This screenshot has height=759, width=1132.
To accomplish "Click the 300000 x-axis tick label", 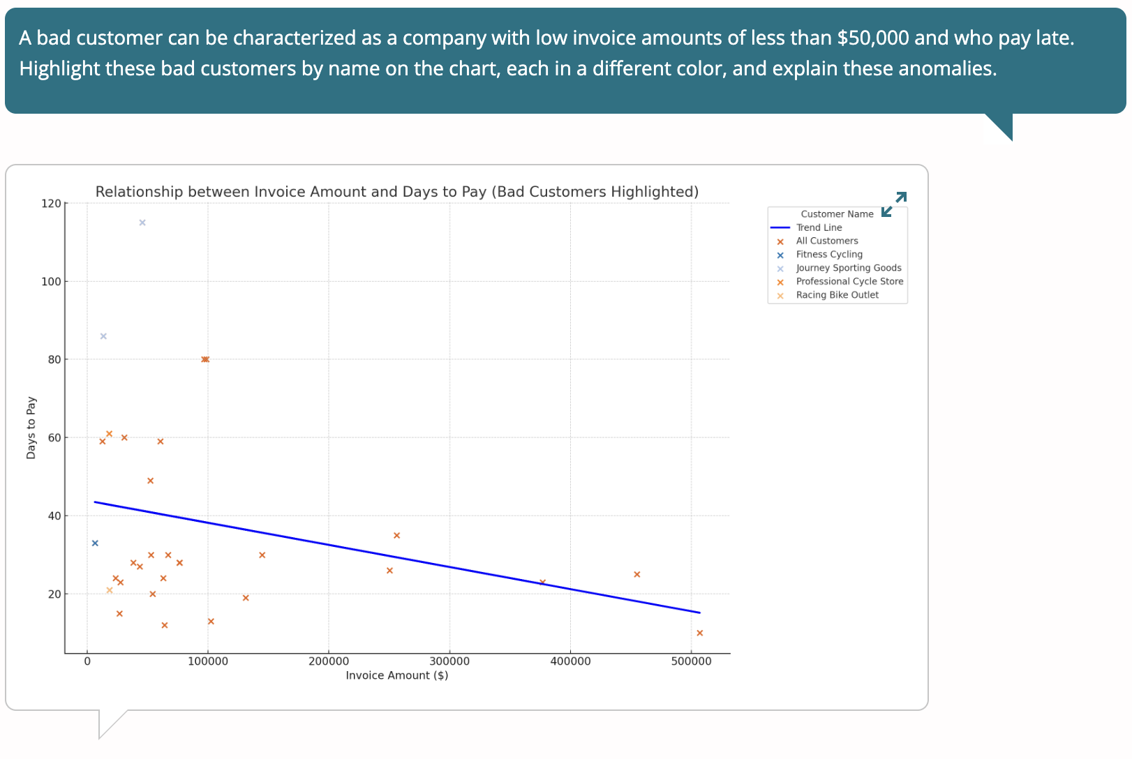I will (449, 661).
